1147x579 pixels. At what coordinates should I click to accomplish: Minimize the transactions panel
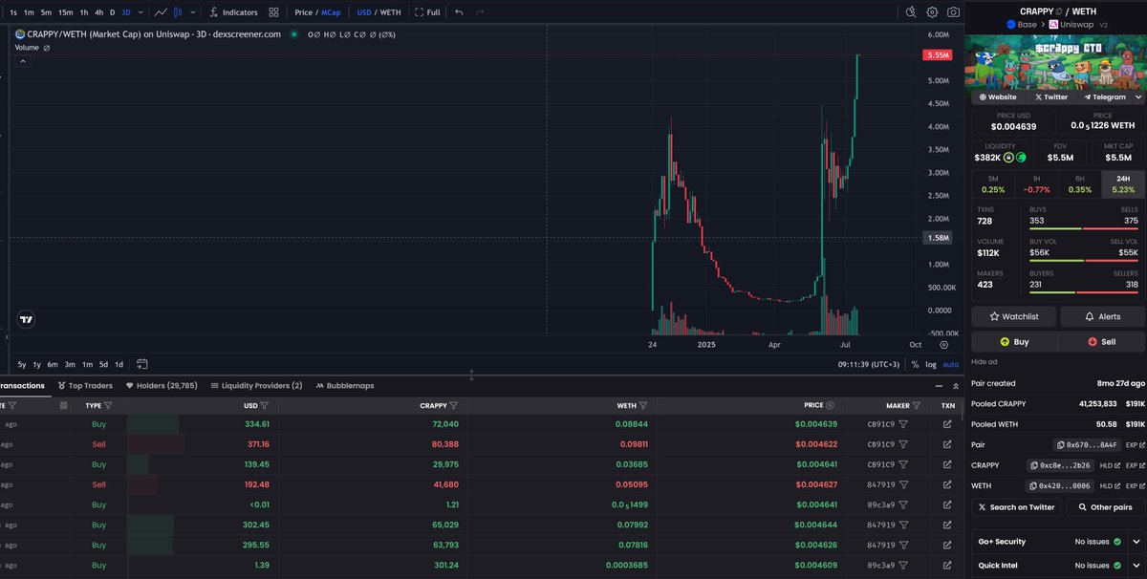coord(938,386)
